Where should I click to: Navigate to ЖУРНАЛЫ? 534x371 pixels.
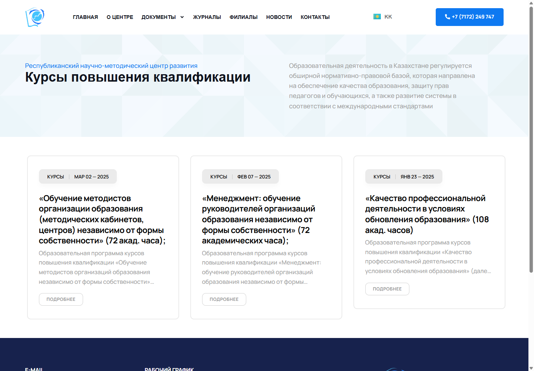(x=207, y=17)
